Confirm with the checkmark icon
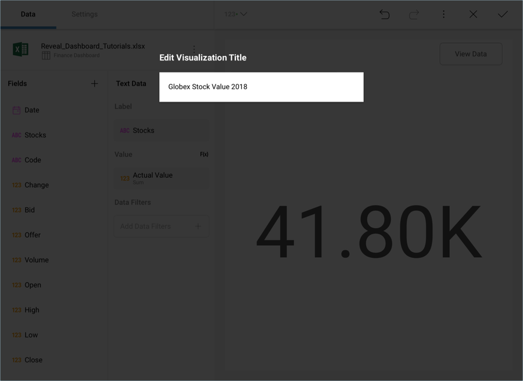The image size is (523, 381). point(503,15)
